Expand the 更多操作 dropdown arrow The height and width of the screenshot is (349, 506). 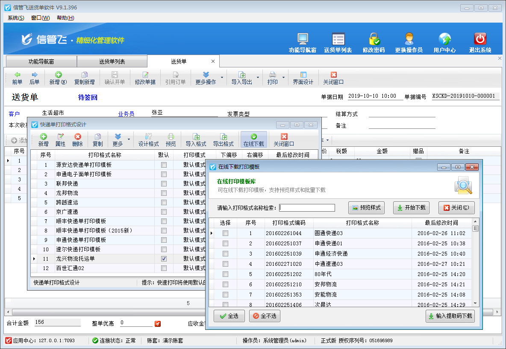coord(222,77)
